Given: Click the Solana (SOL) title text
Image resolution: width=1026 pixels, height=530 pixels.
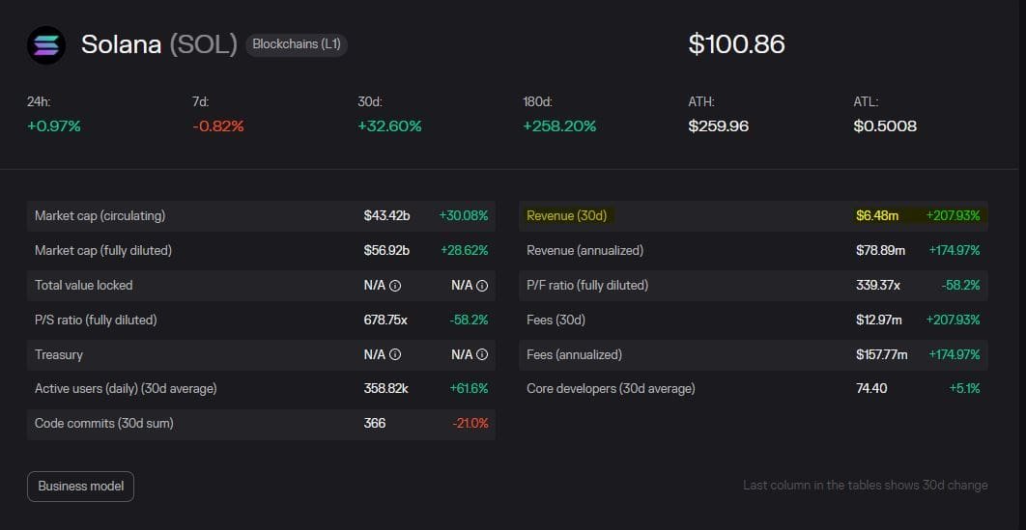Looking at the screenshot, I should point(158,44).
